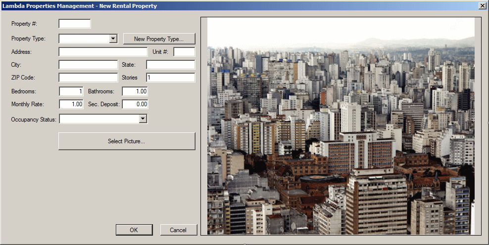Expand the Property Type dropdown arrow
This screenshot has width=489, height=245.
(x=113, y=39)
